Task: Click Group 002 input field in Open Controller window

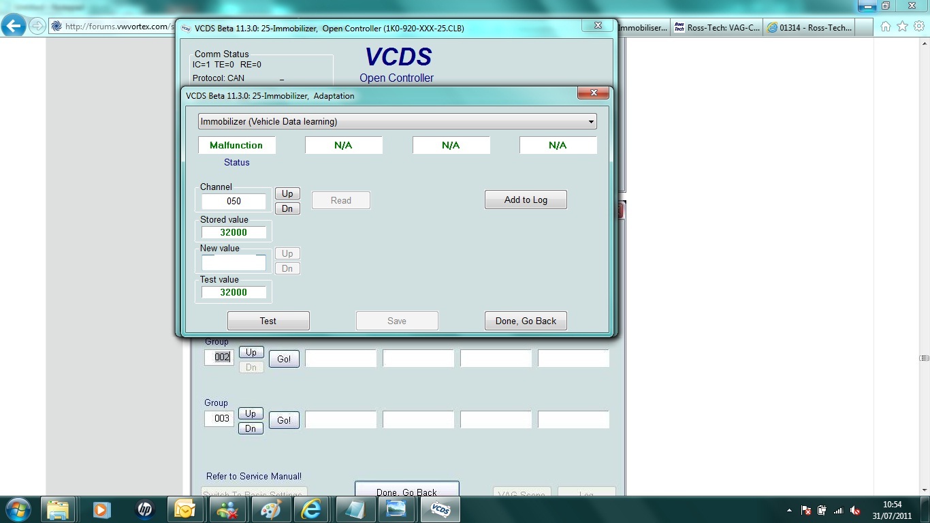Action: (219, 357)
